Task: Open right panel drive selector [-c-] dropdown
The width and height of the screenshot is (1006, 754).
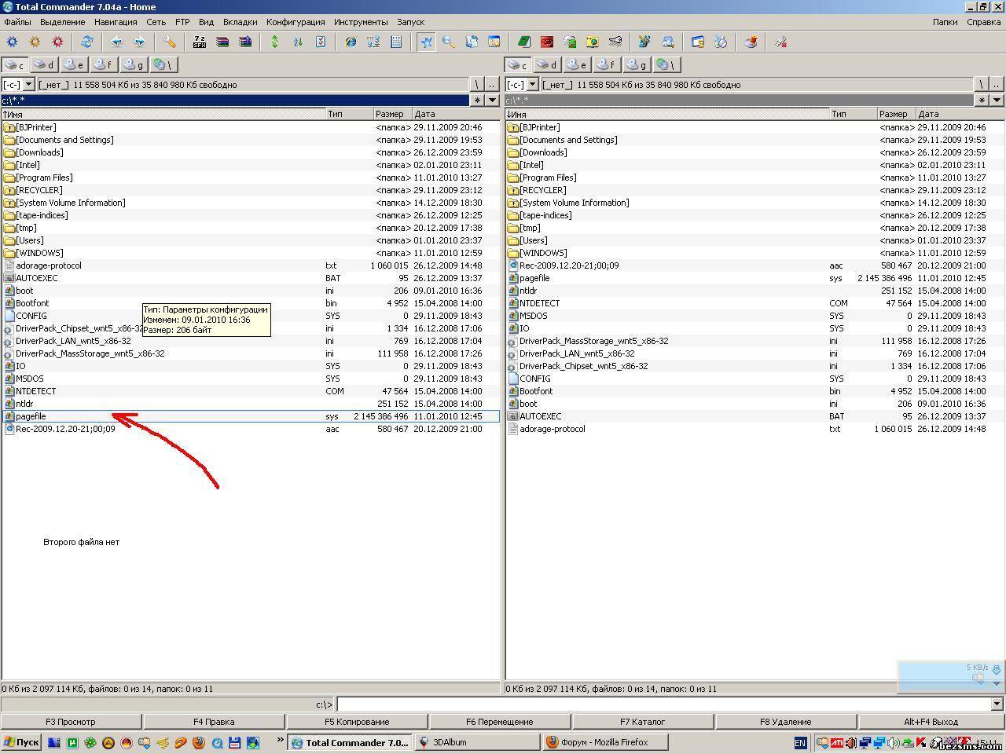Action: 533,84
